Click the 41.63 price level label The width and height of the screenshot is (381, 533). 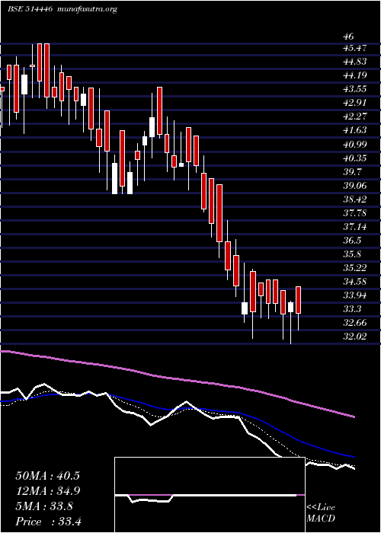point(355,130)
